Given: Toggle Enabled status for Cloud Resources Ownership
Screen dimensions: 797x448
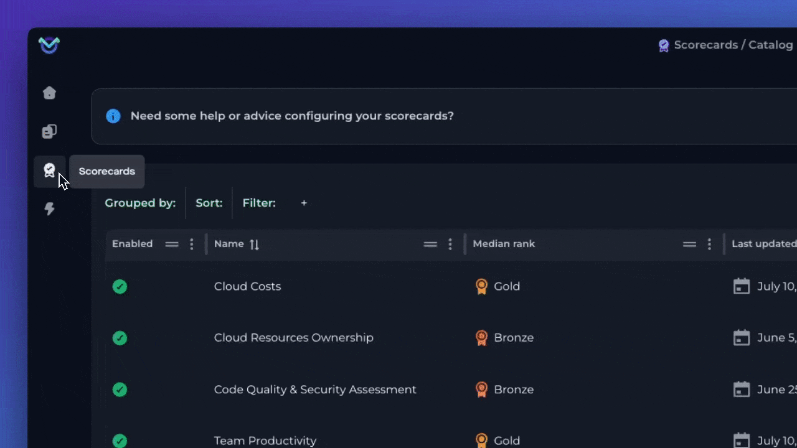Looking at the screenshot, I should [x=120, y=338].
